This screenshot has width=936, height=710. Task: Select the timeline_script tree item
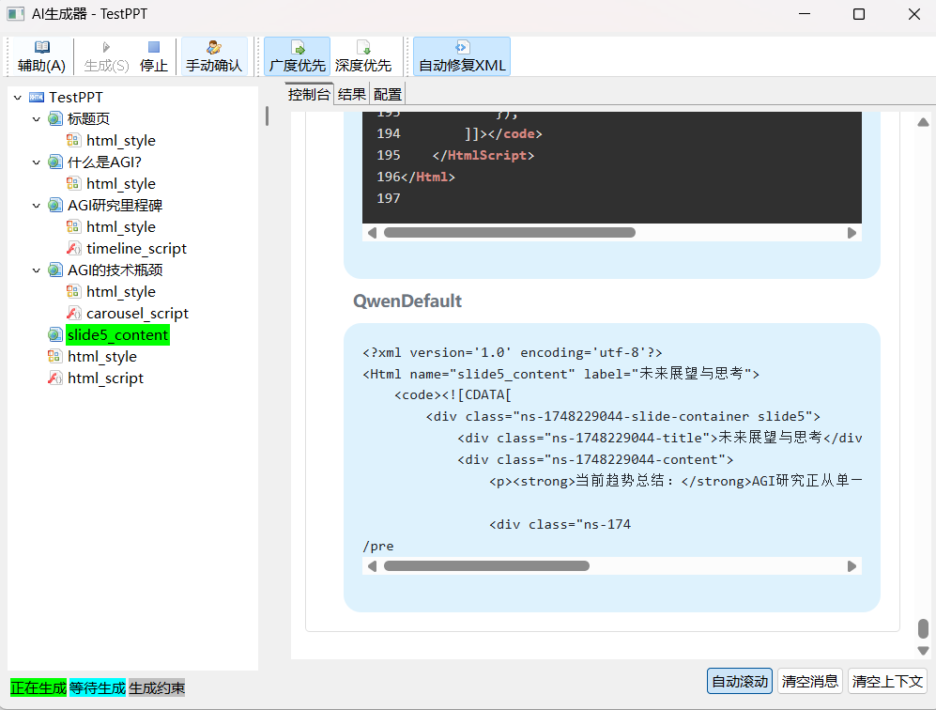(137, 249)
